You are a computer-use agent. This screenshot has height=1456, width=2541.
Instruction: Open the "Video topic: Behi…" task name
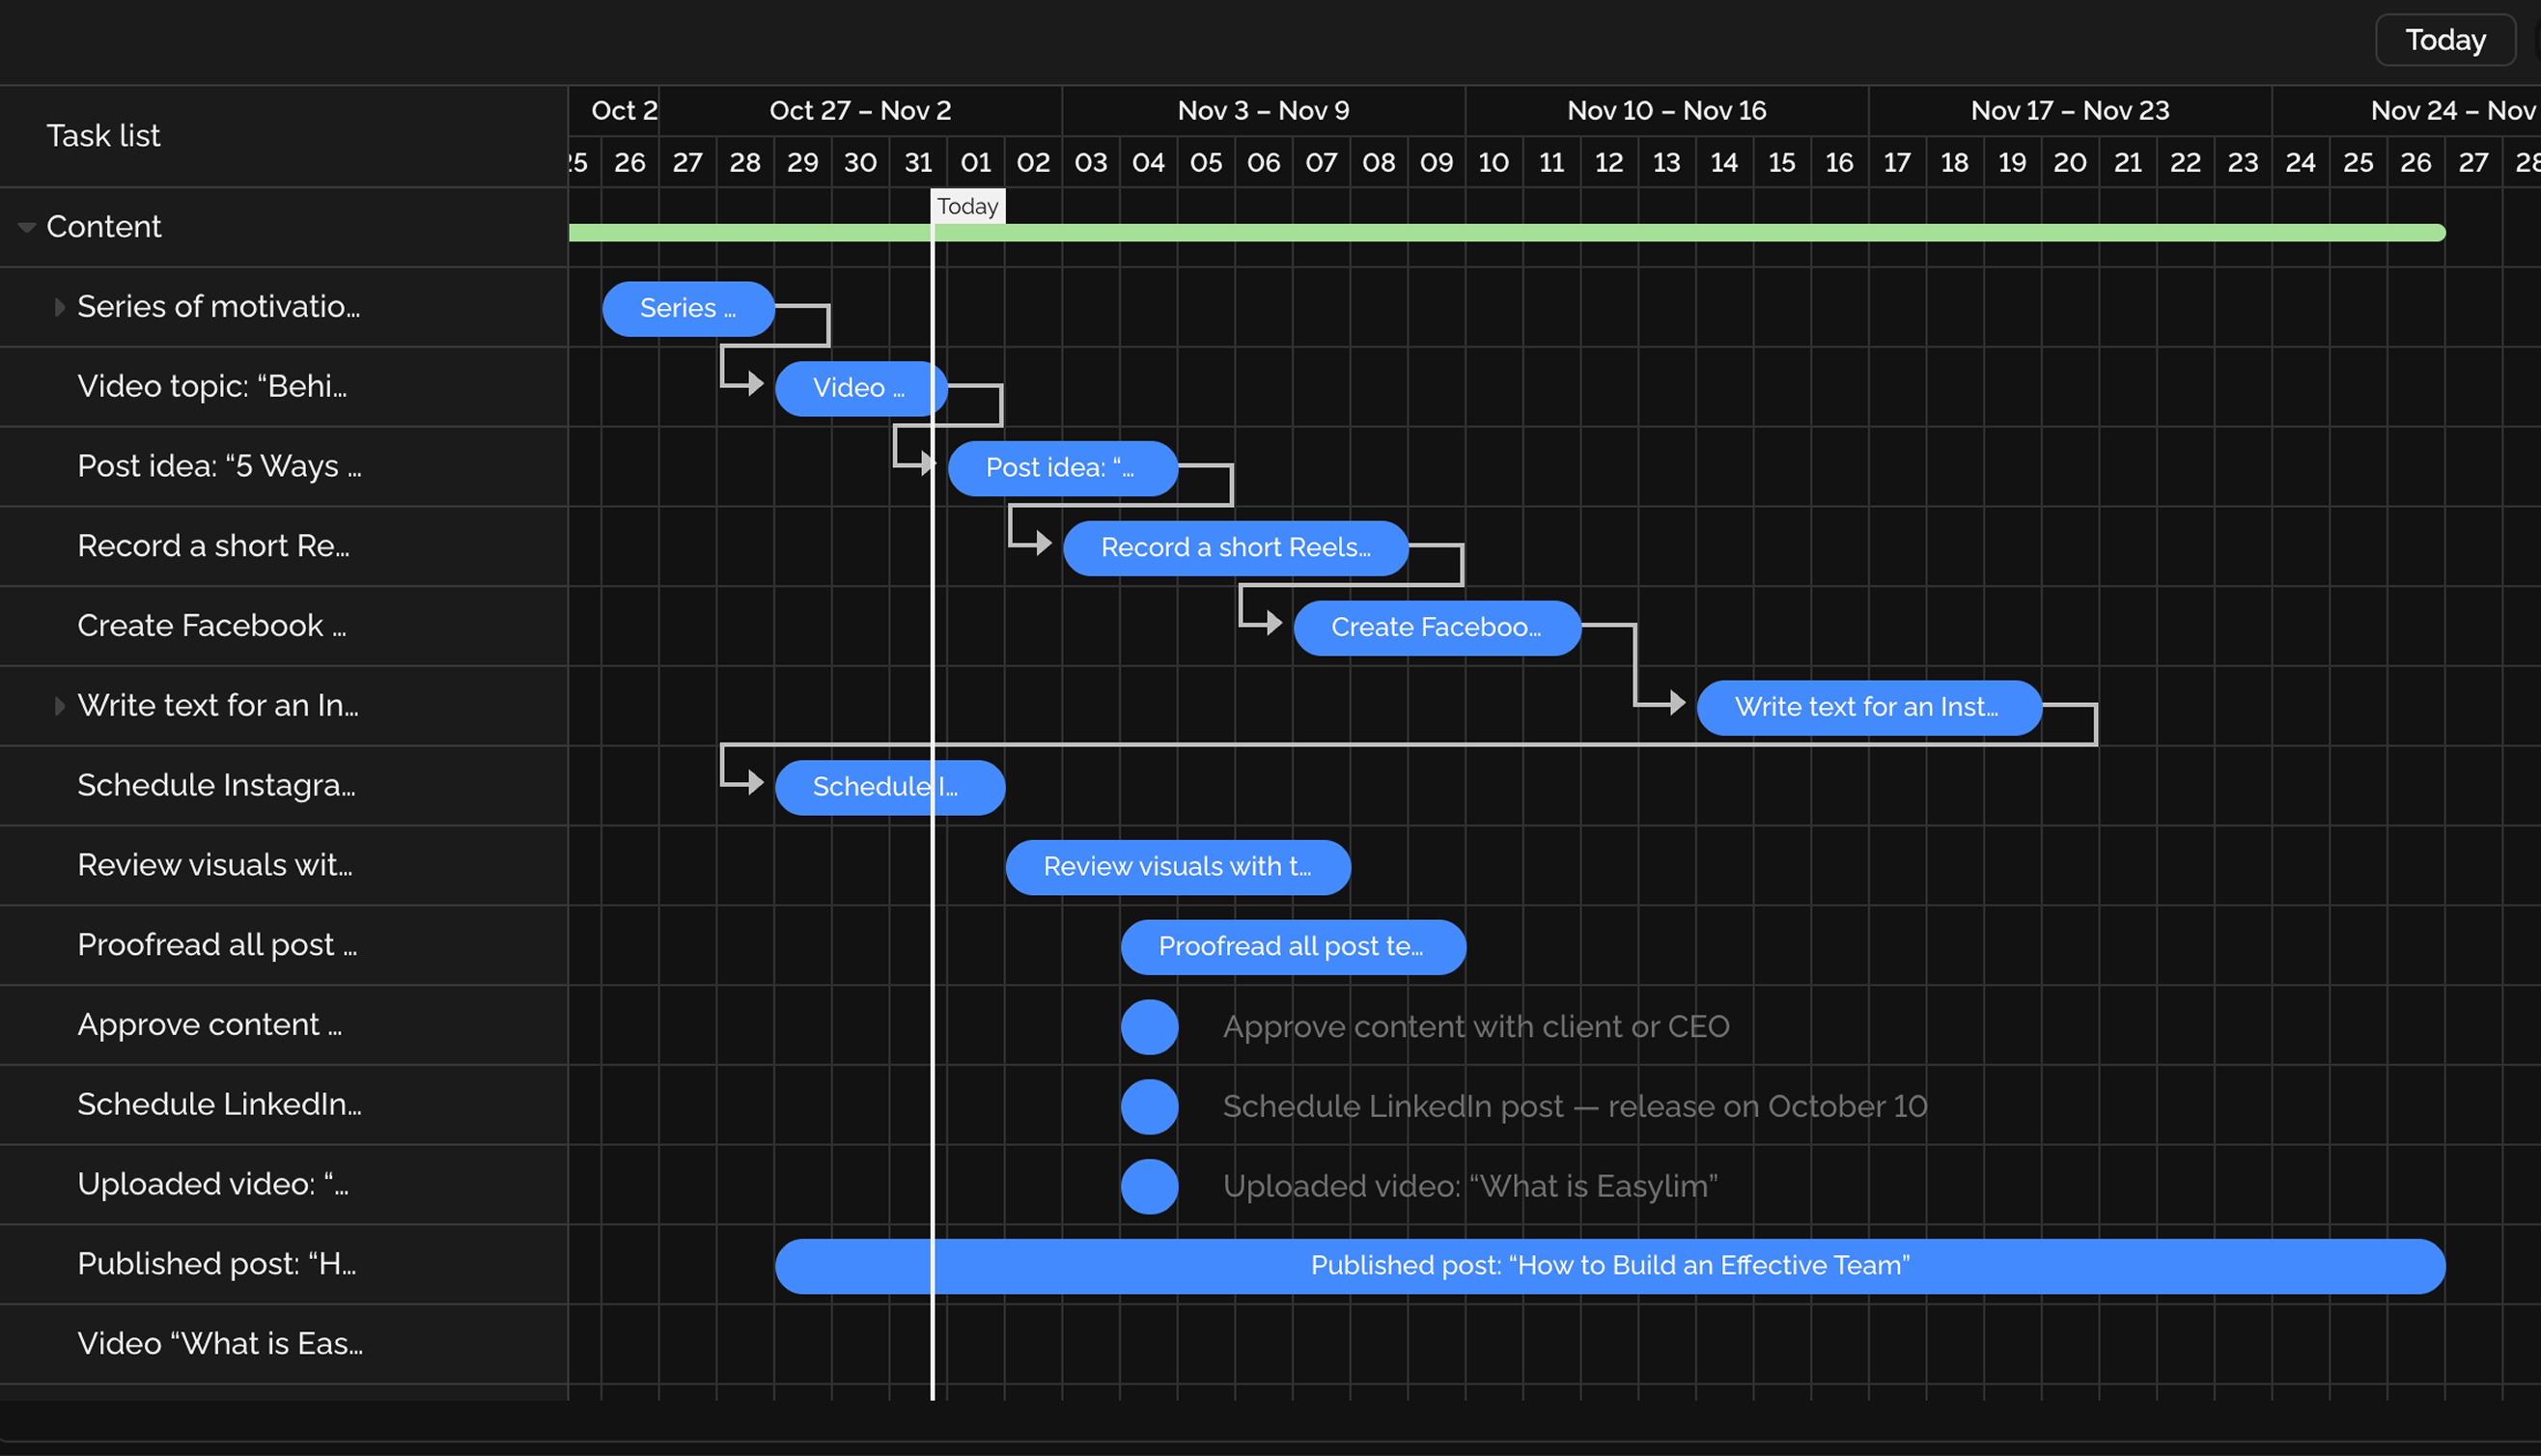pyautogui.click(x=210, y=387)
